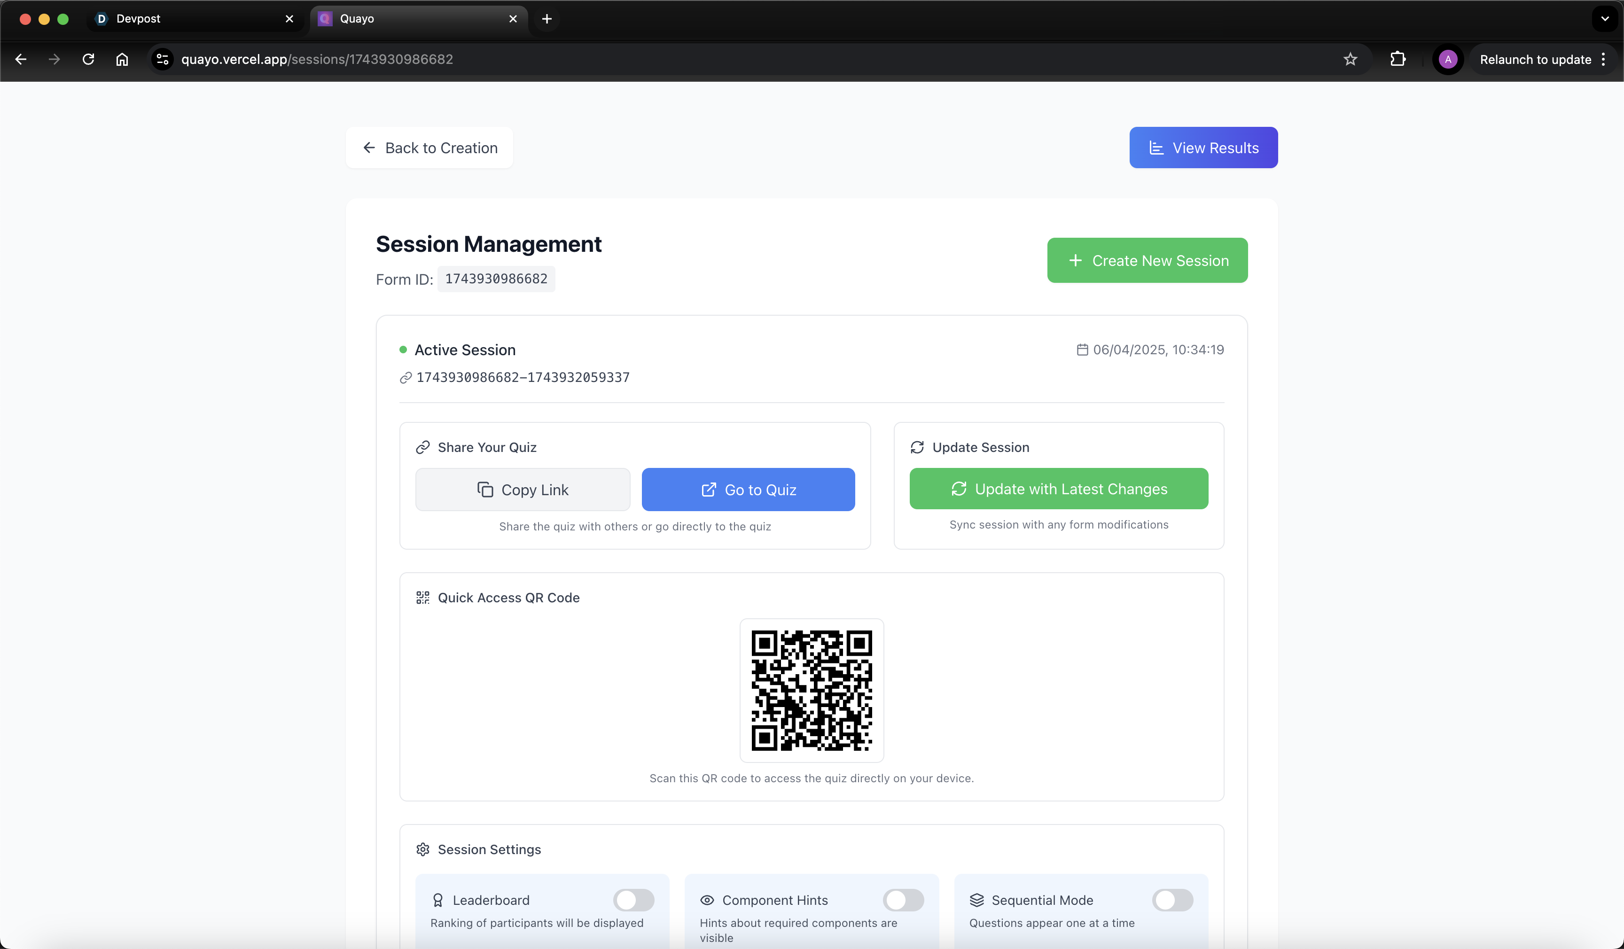Open the browser extensions puzzle icon

coord(1397,59)
